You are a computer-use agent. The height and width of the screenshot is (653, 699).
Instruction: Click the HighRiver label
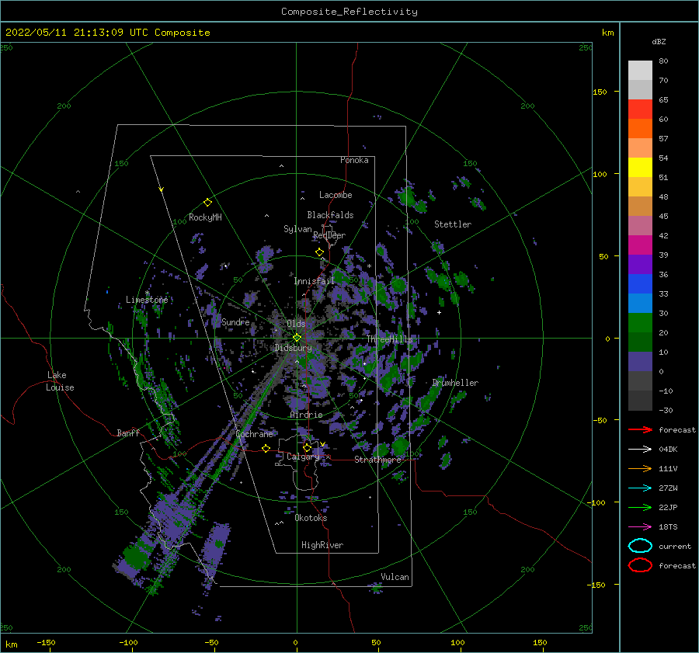point(322,545)
